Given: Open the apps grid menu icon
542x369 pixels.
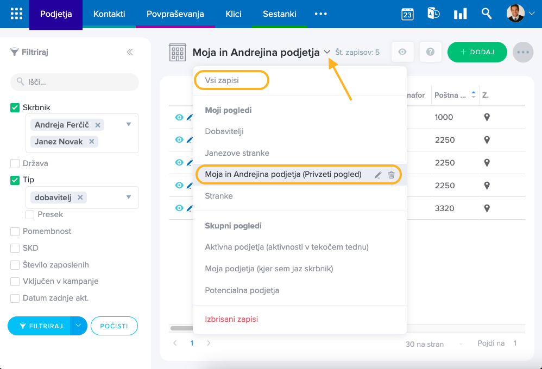Looking at the screenshot, I should (x=17, y=14).
